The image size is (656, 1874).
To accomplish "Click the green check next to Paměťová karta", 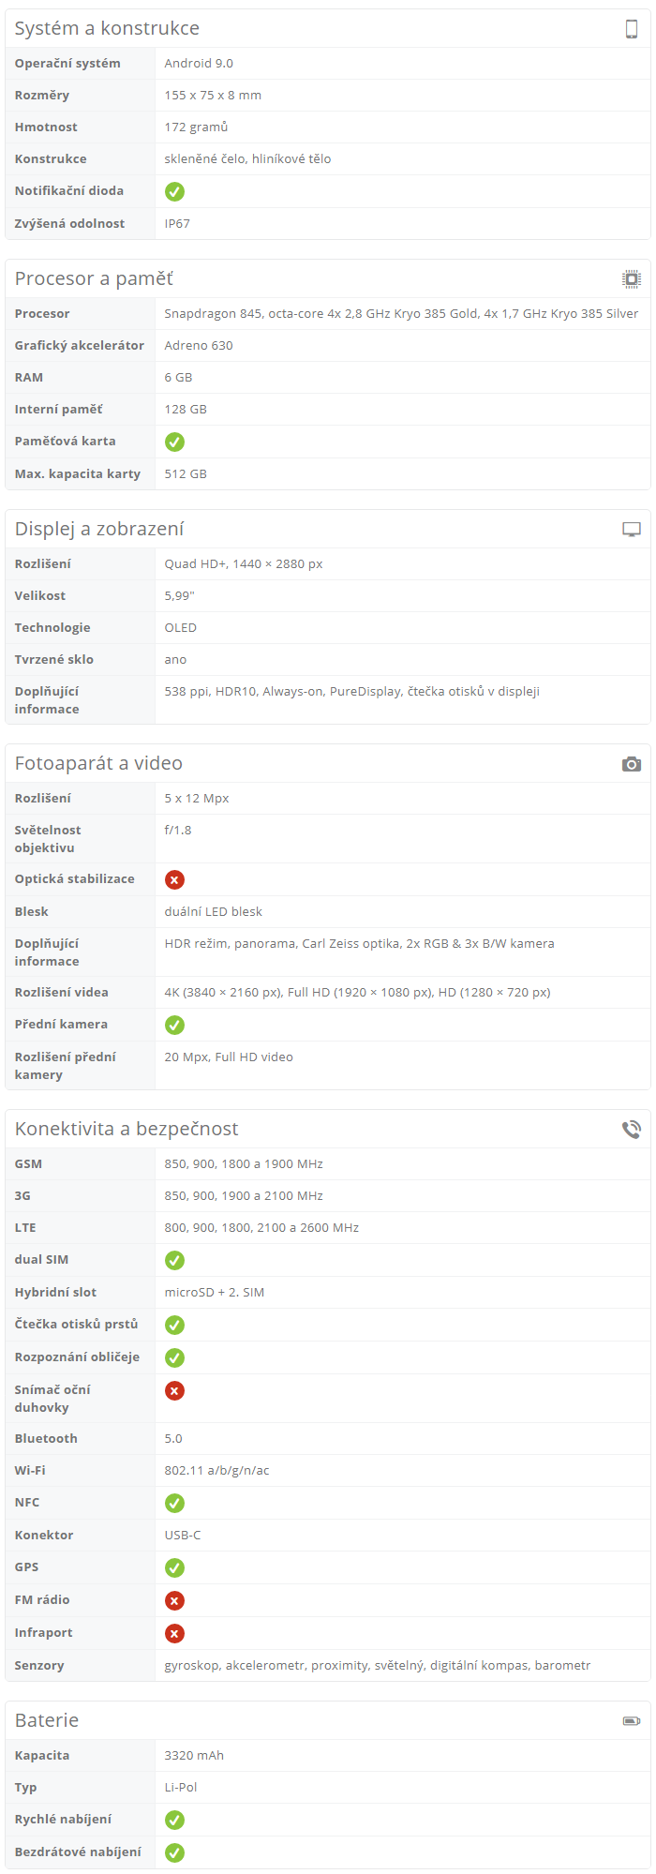I will [174, 442].
